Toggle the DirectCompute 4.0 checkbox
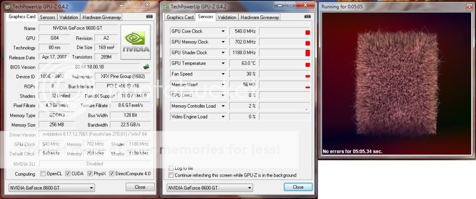 [x=112, y=174]
